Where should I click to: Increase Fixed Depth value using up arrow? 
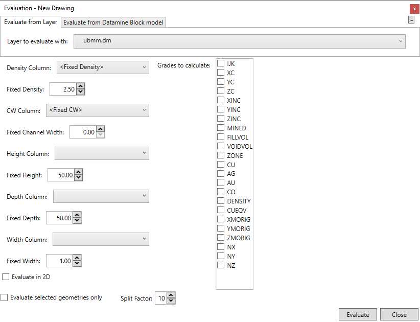pyautogui.click(x=77, y=215)
